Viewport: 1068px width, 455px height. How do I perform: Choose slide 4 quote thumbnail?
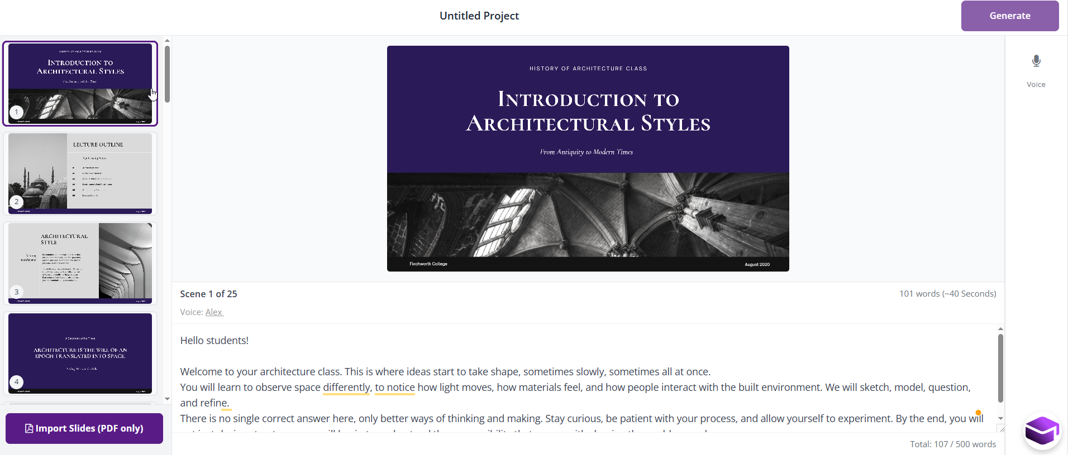[80, 354]
